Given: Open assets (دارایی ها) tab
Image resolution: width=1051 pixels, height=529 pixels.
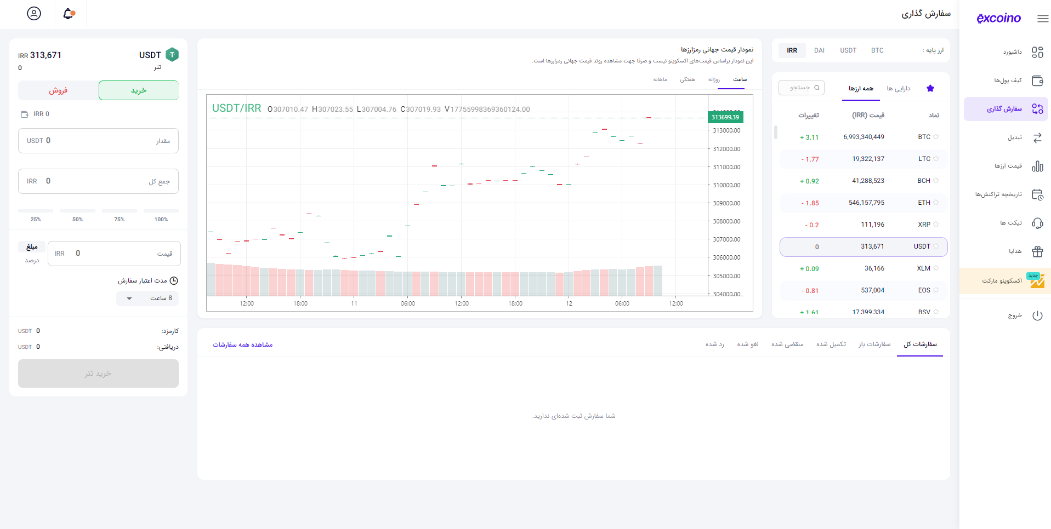Looking at the screenshot, I should click(x=899, y=89).
